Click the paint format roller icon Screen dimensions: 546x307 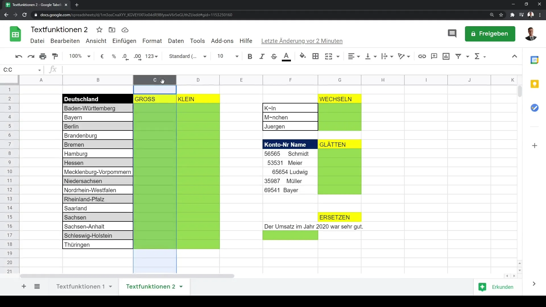55,56
